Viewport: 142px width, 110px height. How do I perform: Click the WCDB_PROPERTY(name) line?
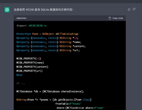click(x=30, y=63)
